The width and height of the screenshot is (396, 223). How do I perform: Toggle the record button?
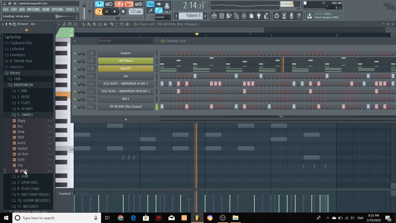click(x=123, y=11)
